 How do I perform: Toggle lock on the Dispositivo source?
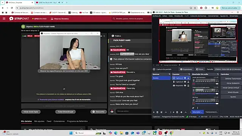point(188,85)
